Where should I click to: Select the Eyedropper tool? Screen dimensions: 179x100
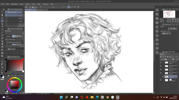2,30
